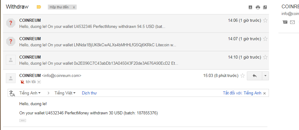Image resolution: width=299 pixels, height=130 pixels.
Task: Click the translate icon in translation bar
Action: (x=12, y=93)
